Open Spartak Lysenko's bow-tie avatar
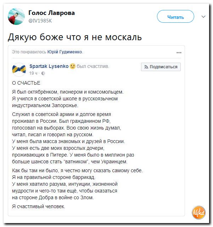 pyautogui.click(x=19, y=69)
